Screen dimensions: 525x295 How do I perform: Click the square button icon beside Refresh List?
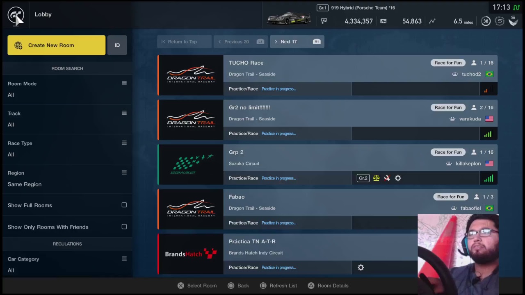(x=263, y=286)
